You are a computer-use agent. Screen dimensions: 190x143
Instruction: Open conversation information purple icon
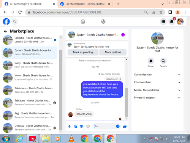click(x=123, y=35)
